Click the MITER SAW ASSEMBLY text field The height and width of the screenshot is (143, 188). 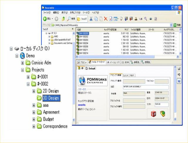[x=145, y=87]
